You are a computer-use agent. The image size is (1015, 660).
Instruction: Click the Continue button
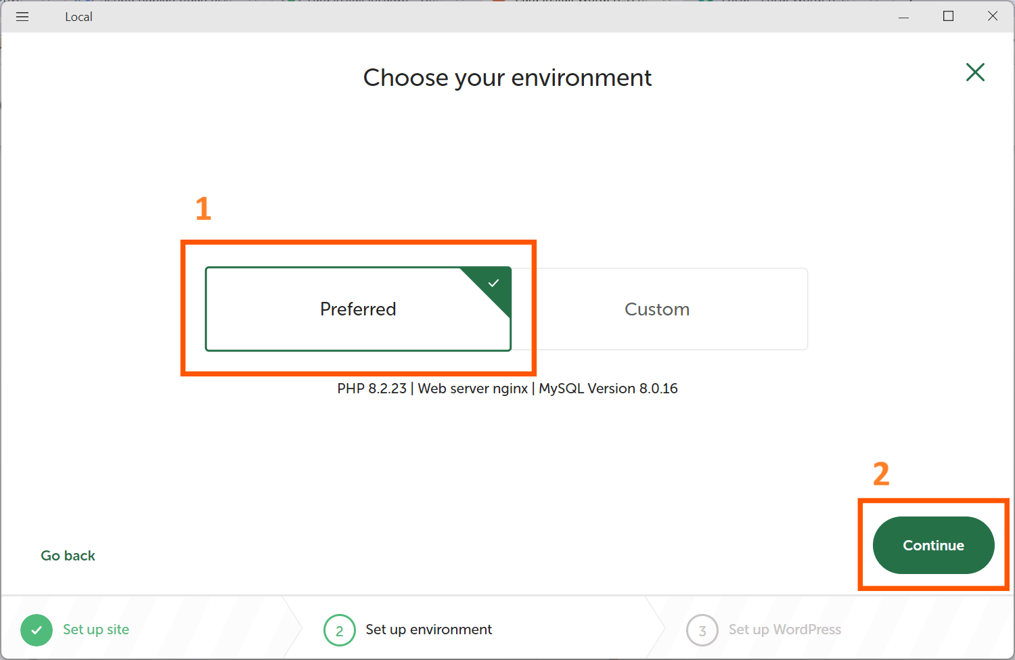tap(933, 546)
